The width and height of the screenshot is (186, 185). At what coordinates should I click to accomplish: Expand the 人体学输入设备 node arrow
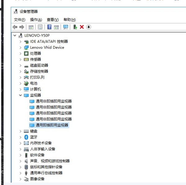click(x=20, y=149)
